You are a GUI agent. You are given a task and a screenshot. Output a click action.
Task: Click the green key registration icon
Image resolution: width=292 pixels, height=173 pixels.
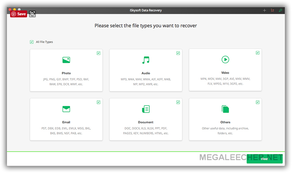coord(281,10)
